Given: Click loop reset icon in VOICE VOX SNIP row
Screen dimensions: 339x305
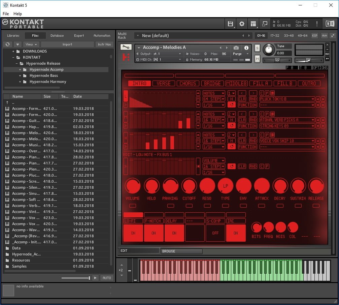Looking at the screenshot, I should point(232,147).
